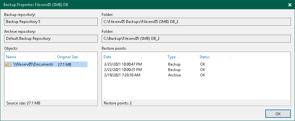The height and width of the screenshot is (121, 295).
Task: Click the OK status of the 2/23/2021 point
Action: click(203, 64)
